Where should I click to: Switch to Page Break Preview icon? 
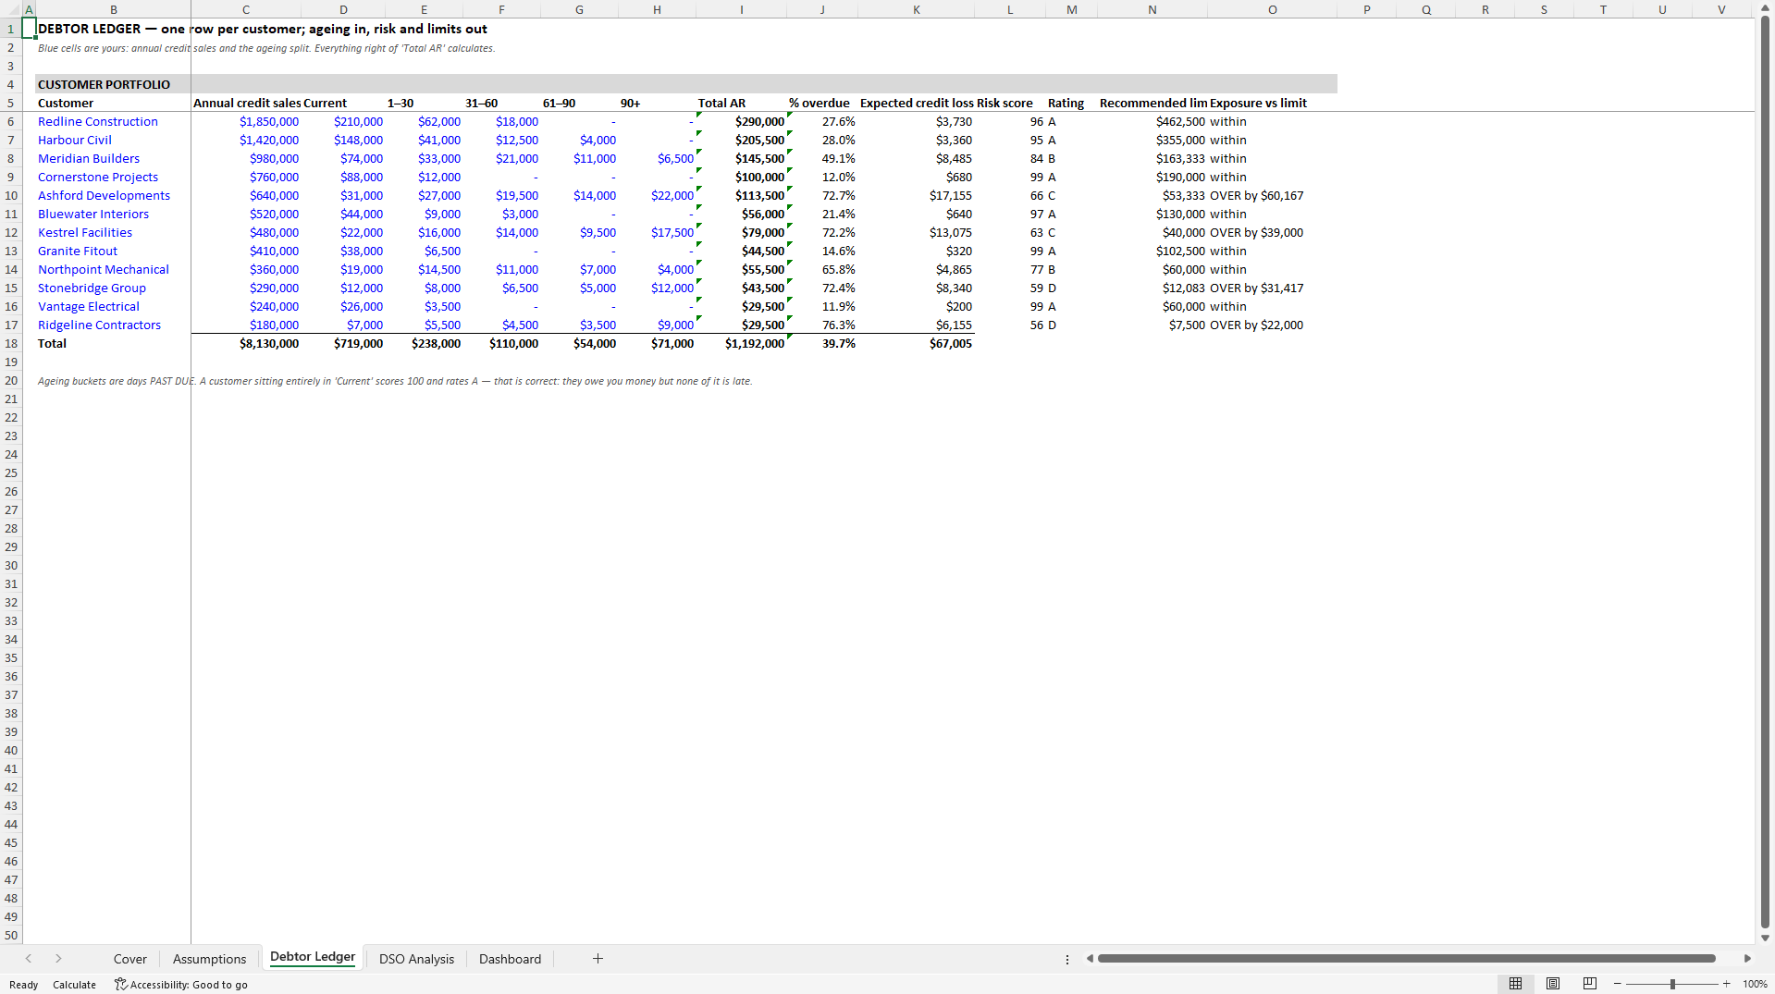click(1590, 984)
